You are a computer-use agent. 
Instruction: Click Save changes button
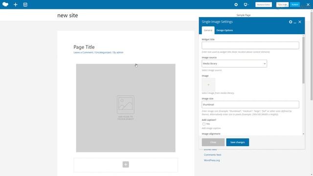[238, 142]
